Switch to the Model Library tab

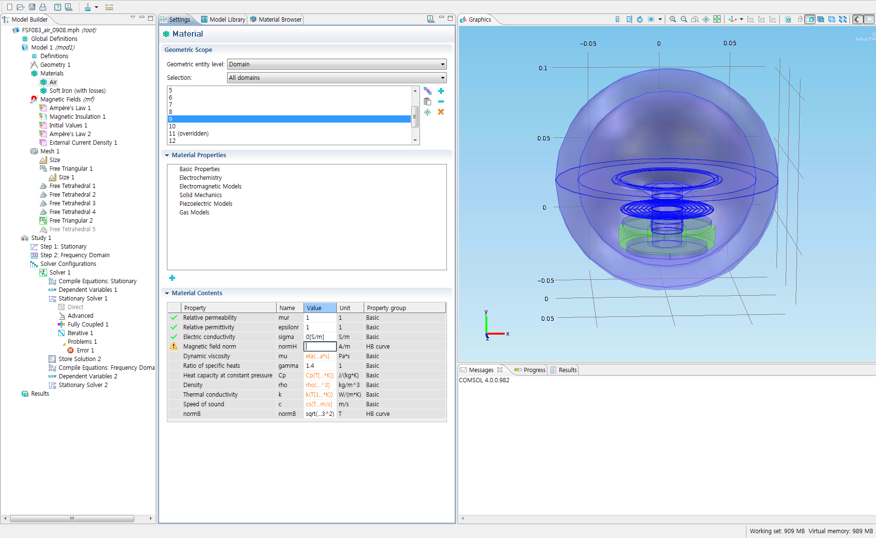coord(223,19)
